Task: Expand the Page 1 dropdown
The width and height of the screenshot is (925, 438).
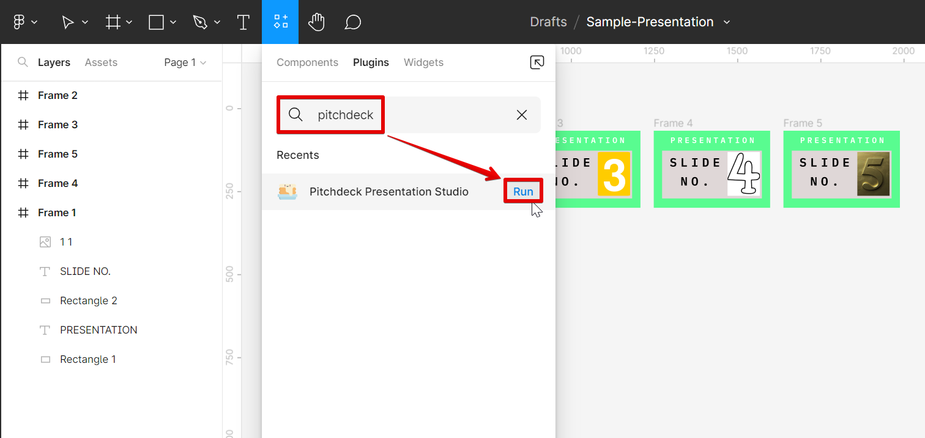Action: pyautogui.click(x=185, y=62)
